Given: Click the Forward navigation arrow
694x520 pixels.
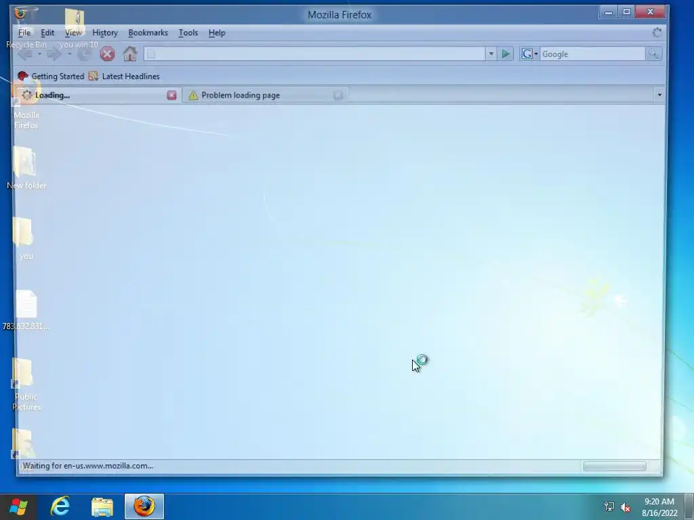Looking at the screenshot, I should [55, 54].
